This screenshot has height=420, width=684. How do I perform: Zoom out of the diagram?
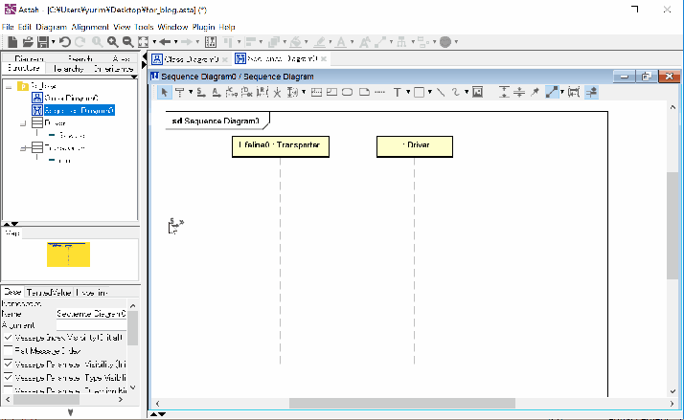127,42
